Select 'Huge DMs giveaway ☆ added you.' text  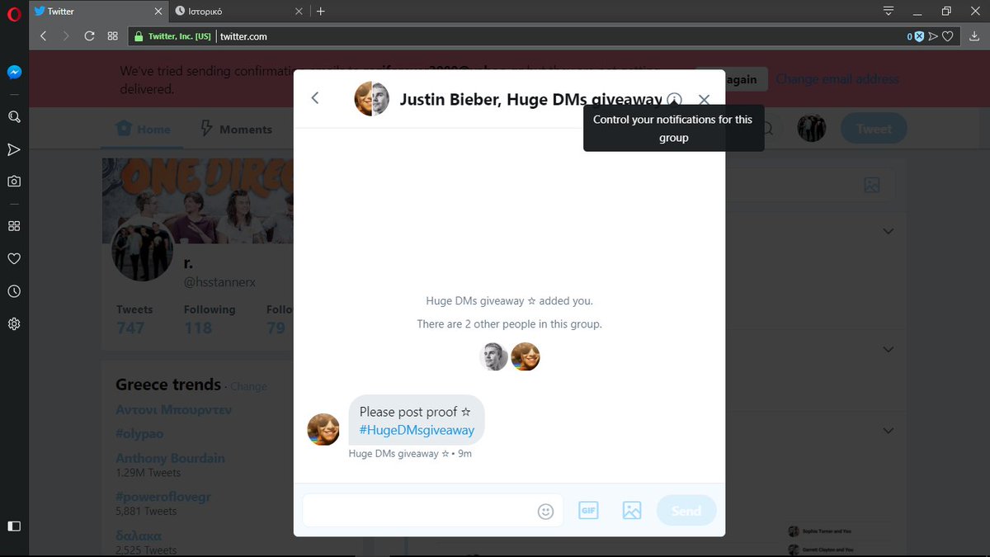[x=509, y=301]
